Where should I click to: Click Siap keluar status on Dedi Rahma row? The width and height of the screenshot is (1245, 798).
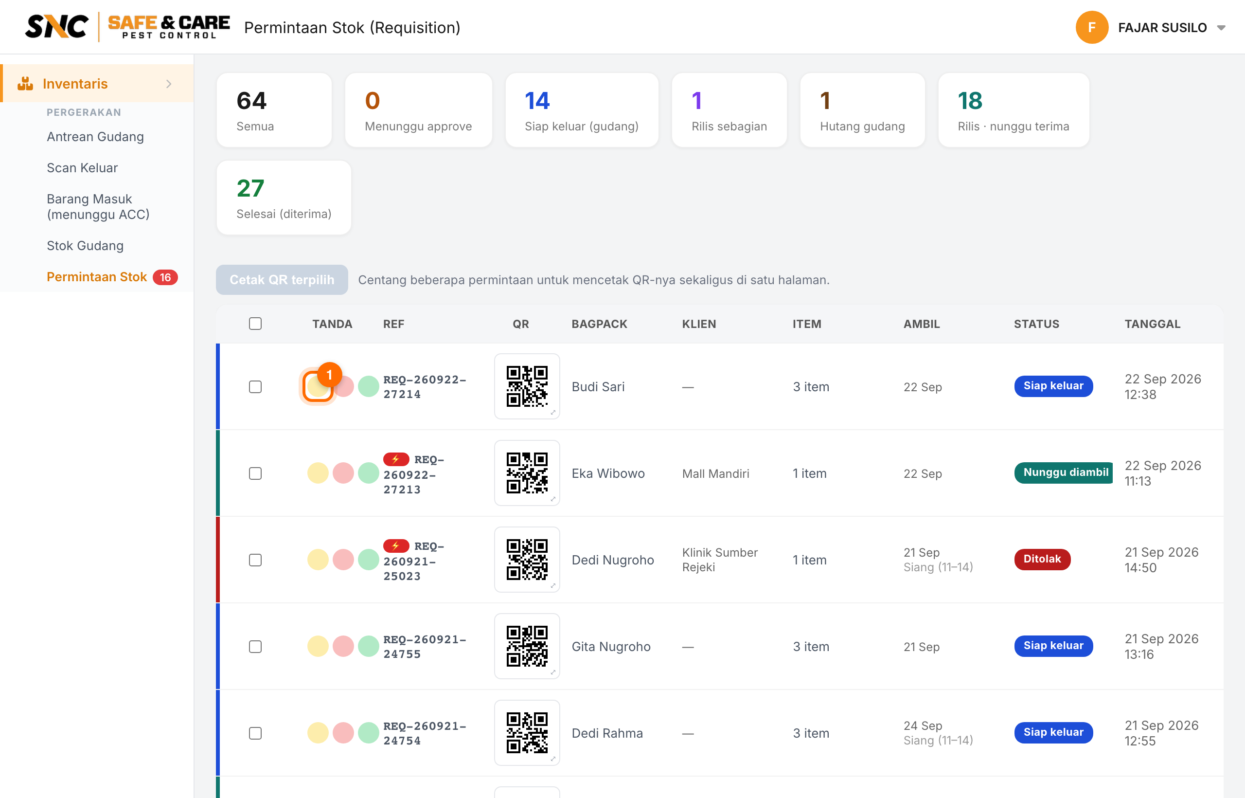(1053, 732)
